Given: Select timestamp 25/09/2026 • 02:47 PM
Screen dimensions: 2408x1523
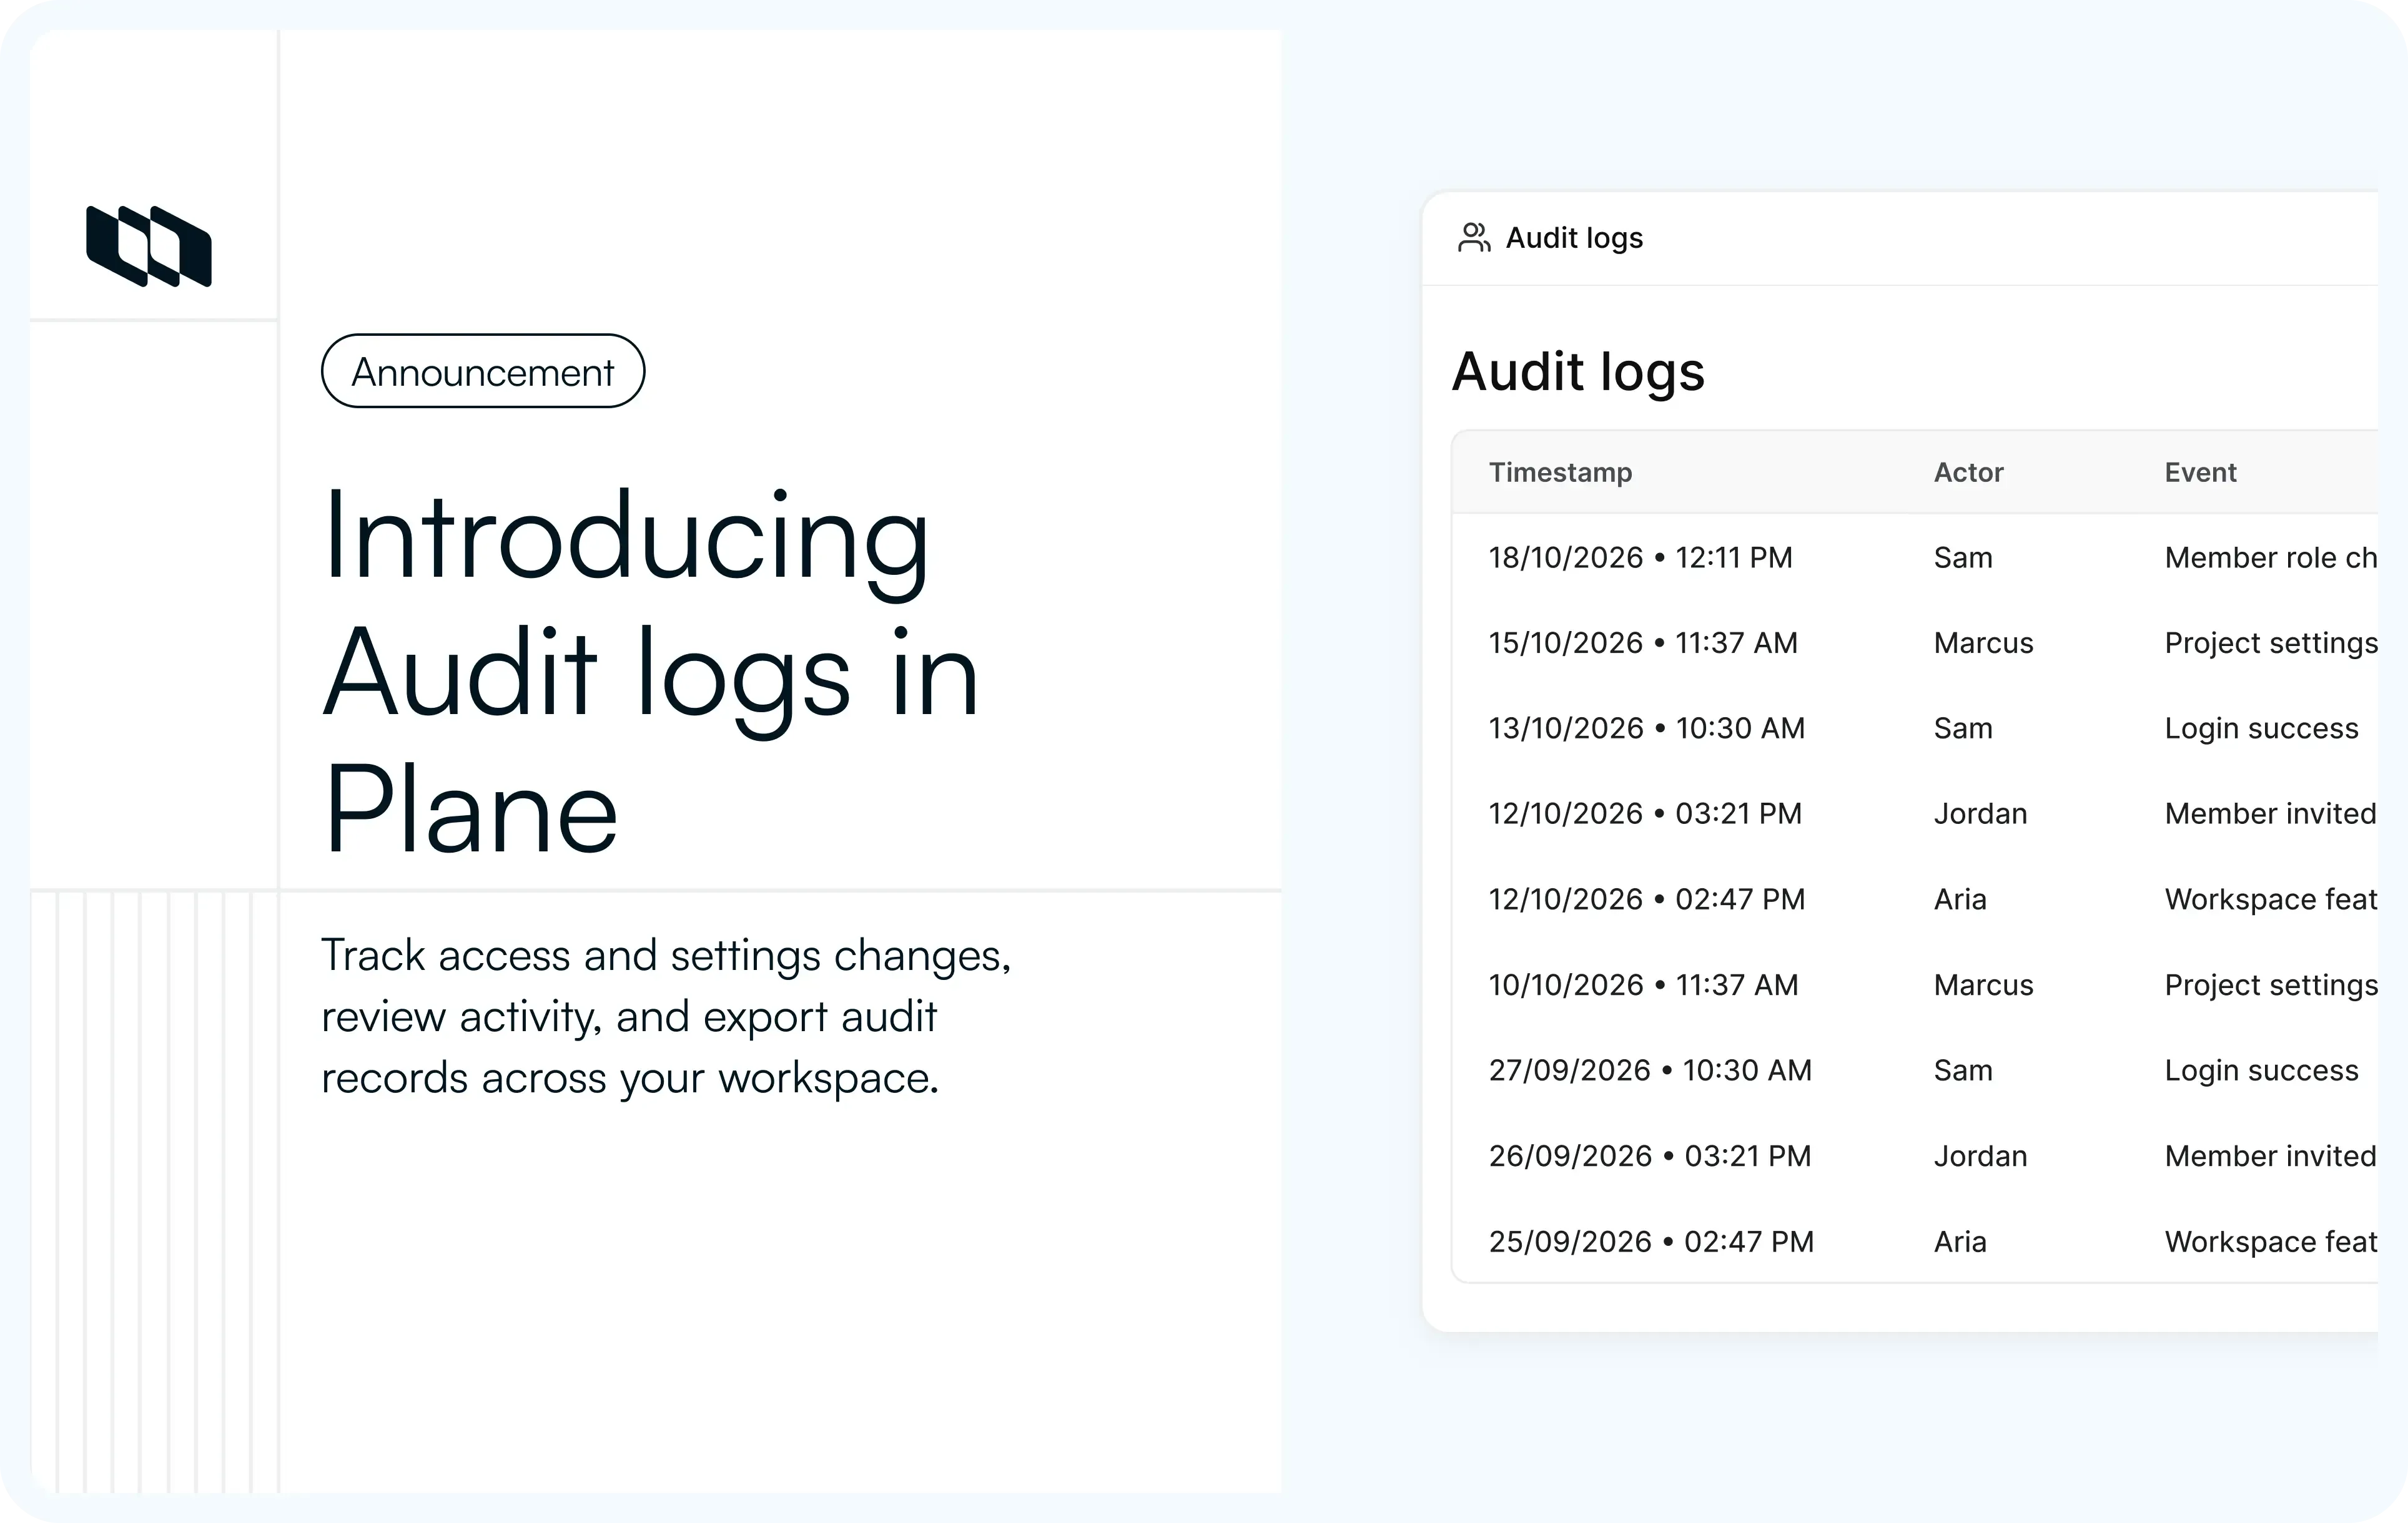Looking at the screenshot, I should coord(1651,1242).
